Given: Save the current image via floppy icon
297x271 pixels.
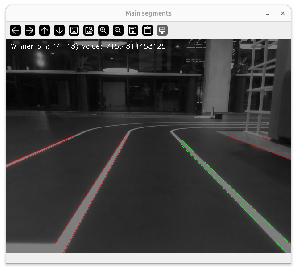Looking at the screenshot, I should pyautogui.click(x=133, y=30).
